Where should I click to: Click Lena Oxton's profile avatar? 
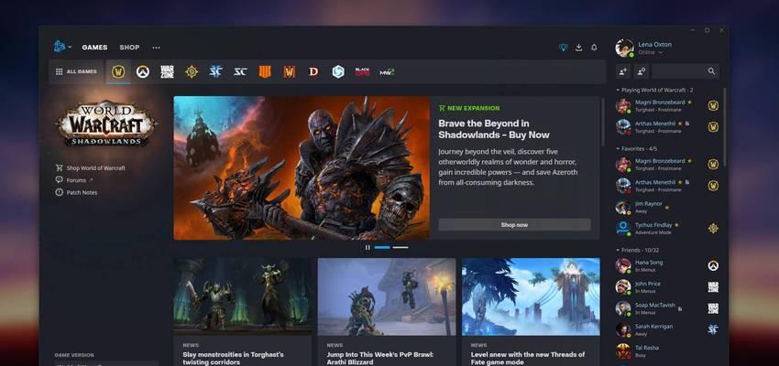[624, 48]
